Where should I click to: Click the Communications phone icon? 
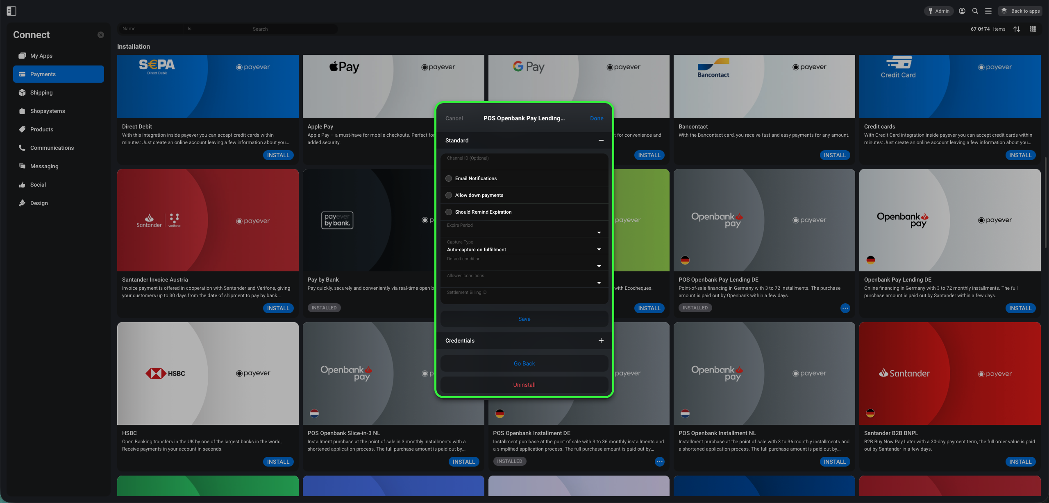[22, 148]
